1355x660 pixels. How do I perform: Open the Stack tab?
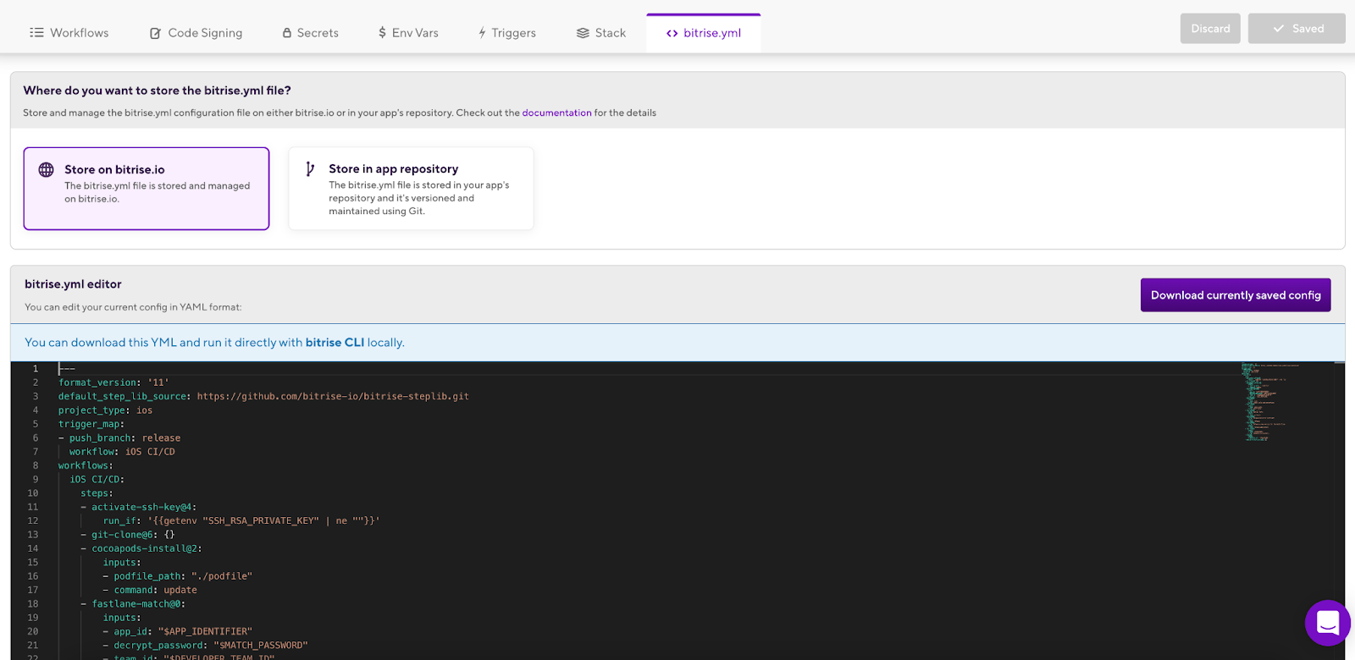tap(601, 33)
